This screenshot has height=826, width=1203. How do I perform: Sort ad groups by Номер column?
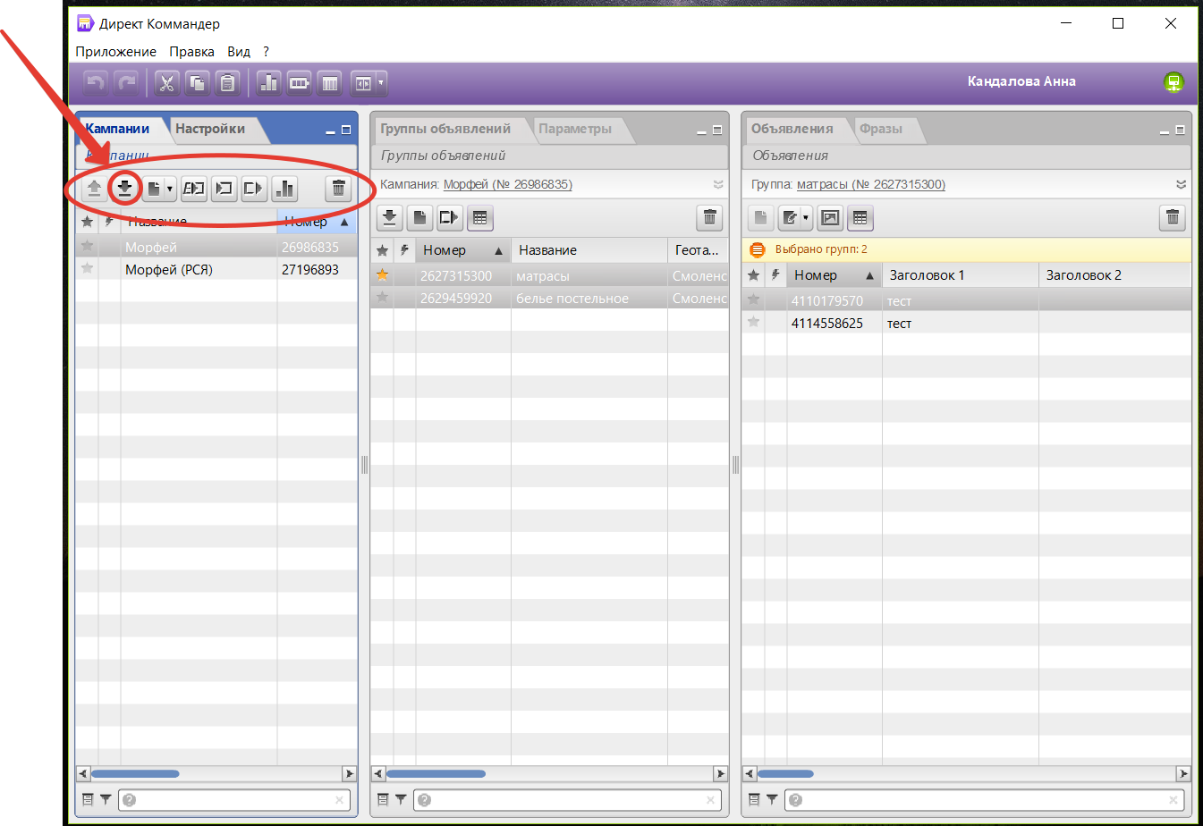click(463, 250)
